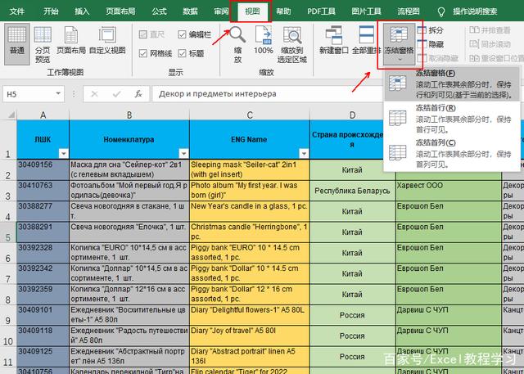Open the 文件 file tab
Image resolution: width=524 pixels, height=374 pixels.
pyautogui.click(x=17, y=11)
